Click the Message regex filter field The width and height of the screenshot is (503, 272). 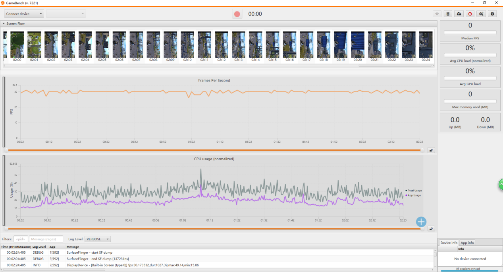click(x=46, y=239)
